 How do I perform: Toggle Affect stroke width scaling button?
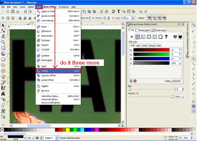149,18
